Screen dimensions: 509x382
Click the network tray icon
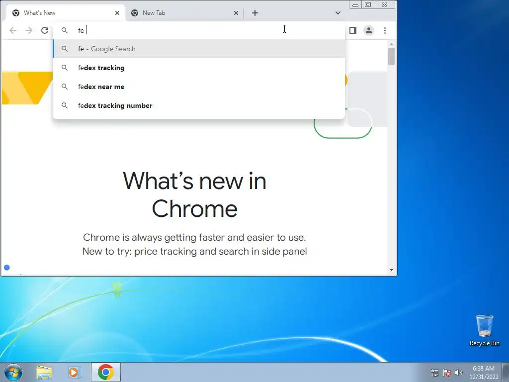(x=434, y=373)
